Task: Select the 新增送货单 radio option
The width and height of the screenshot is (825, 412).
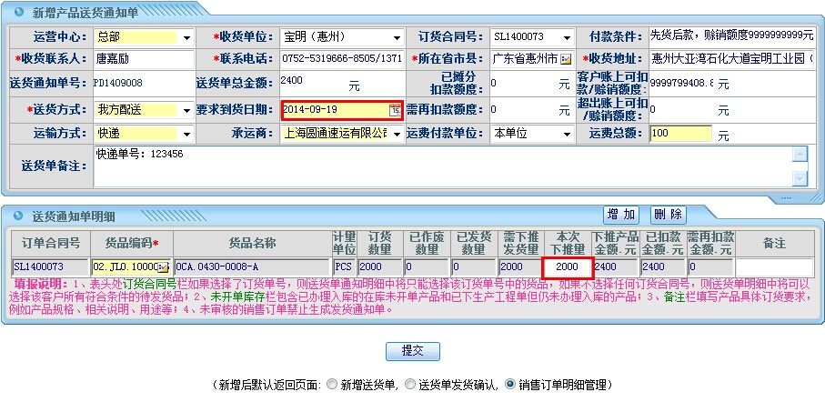Action: (x=331, y=385)
